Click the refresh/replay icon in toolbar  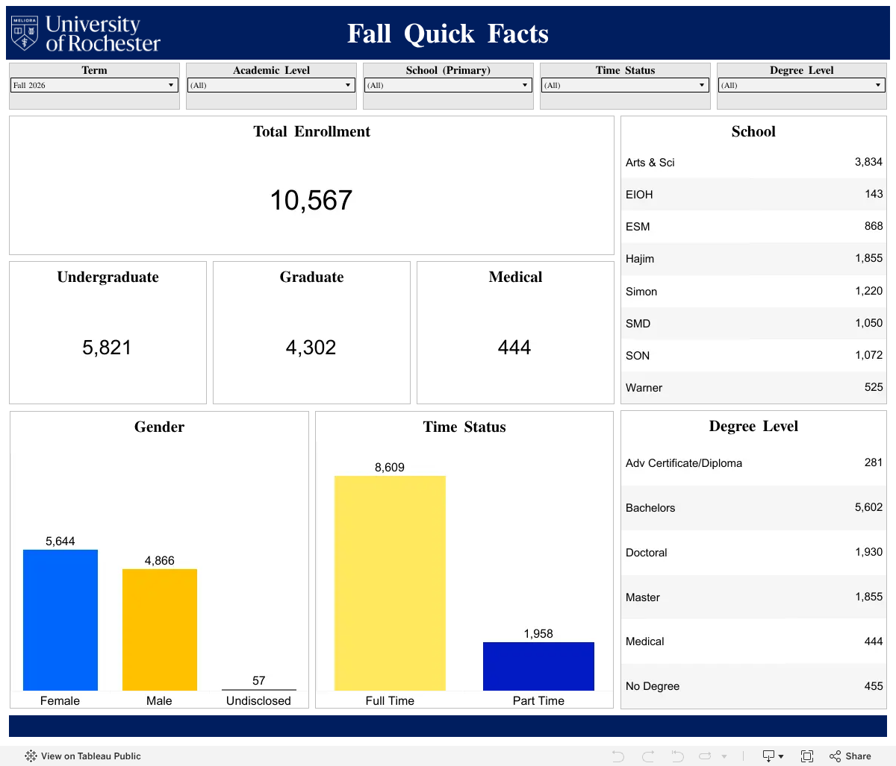tap(705, 756)
